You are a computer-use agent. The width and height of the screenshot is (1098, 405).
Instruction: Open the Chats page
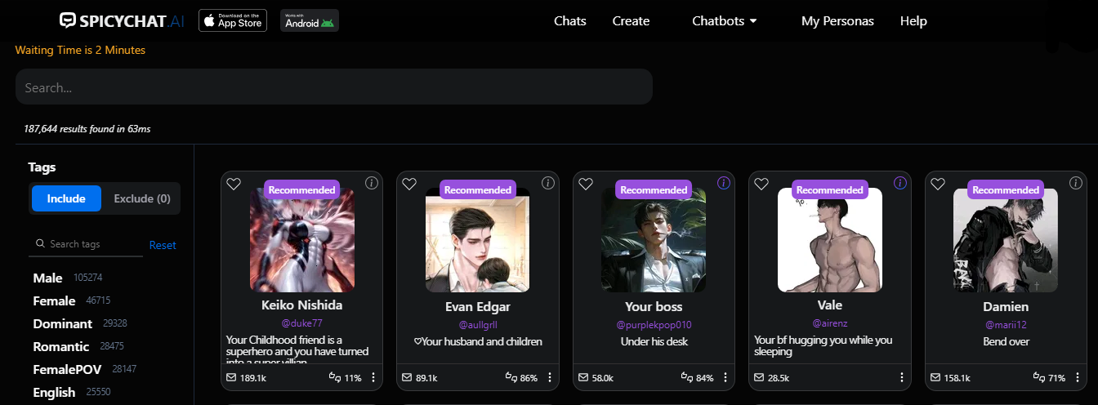tap(569, 21)
